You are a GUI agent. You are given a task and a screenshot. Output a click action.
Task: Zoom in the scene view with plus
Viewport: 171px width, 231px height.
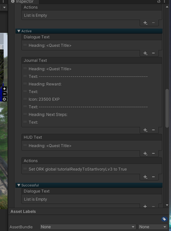click(4, 89)
